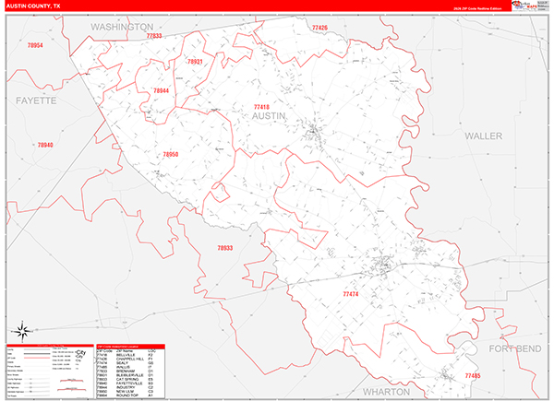Click the FAYETTE county label
The height and width of the screenshot is (401, 554).
36,100
